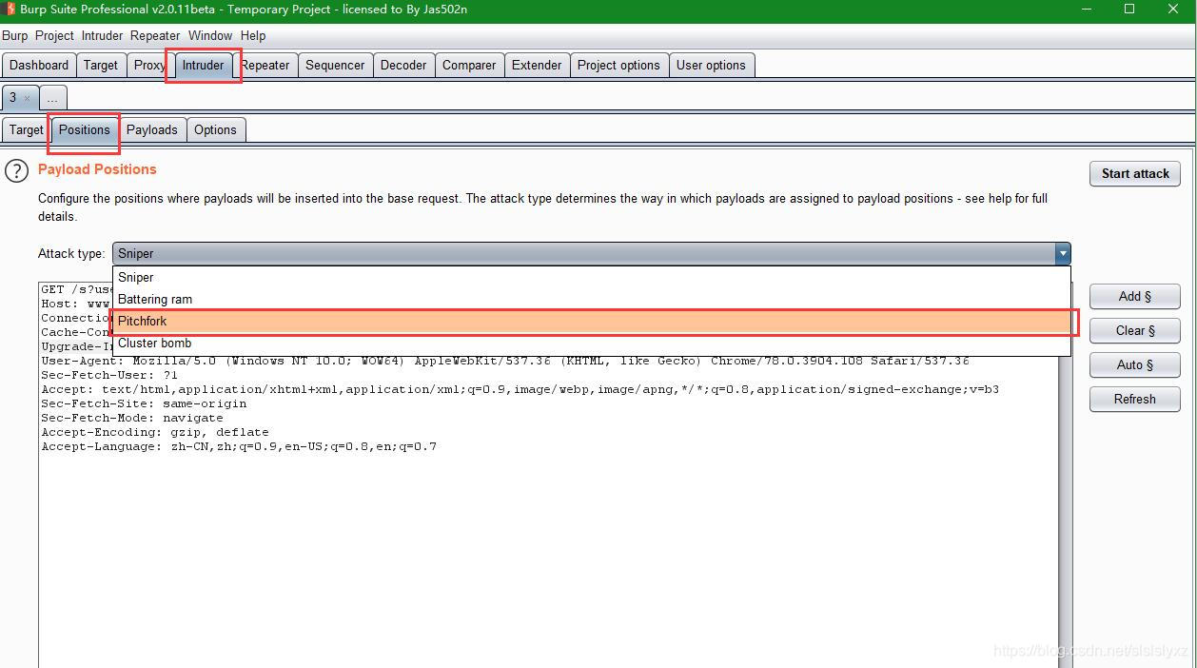Image resolution: width=1197 pixels, height=668 pixels.
Task: Click the Sec-Fetch-Site: same-origin line
Action: click(x=144, y=403)
